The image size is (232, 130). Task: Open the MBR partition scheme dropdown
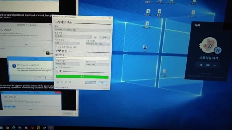(x=67, y=43)
